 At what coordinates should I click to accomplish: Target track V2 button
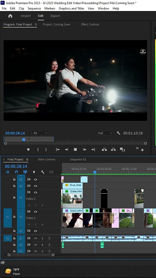click(21, 218)
